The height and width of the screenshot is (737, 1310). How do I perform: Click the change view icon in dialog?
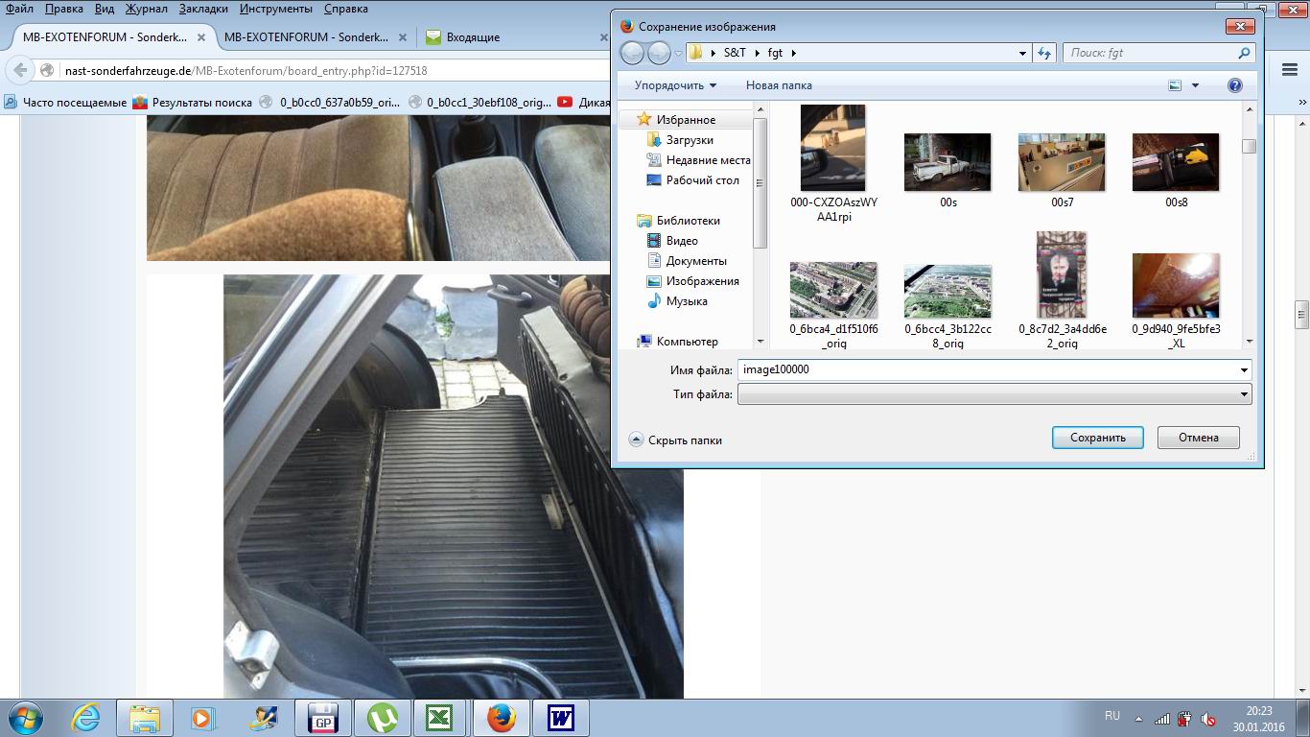pyautogui.click(x=1176, y=85)
